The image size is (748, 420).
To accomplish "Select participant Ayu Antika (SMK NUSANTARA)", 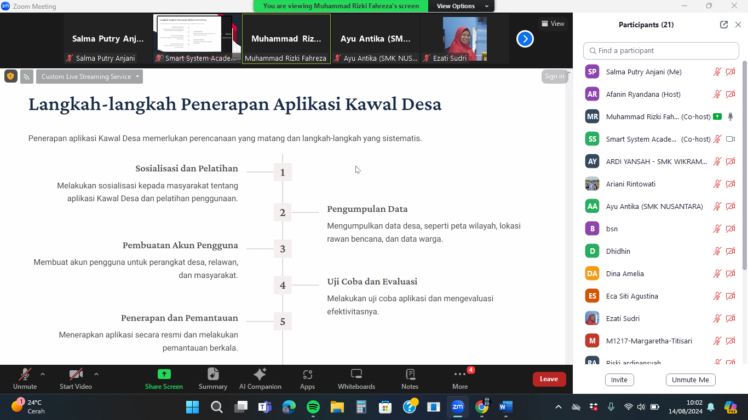I will (661, 206).
